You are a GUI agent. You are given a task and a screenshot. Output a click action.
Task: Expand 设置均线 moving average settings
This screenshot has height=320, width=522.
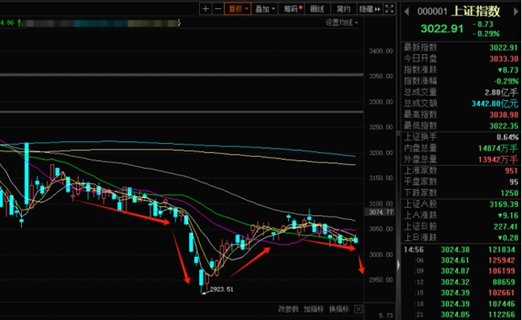coord(342,23)
